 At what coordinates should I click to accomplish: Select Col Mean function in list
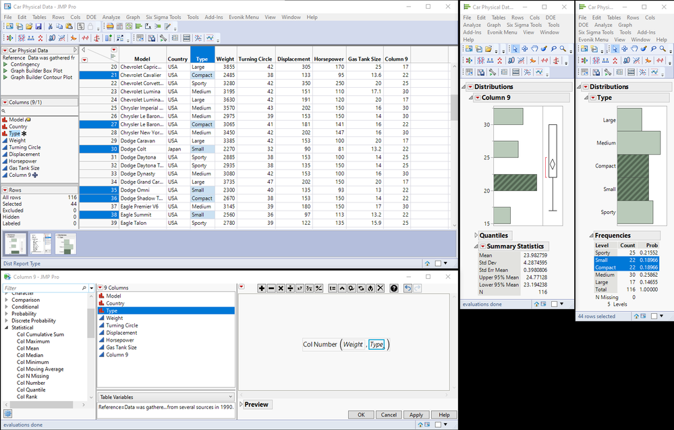(28, 348)
